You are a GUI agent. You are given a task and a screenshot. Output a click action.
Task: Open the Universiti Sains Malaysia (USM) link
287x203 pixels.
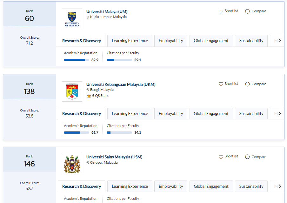tap(114, 157)
